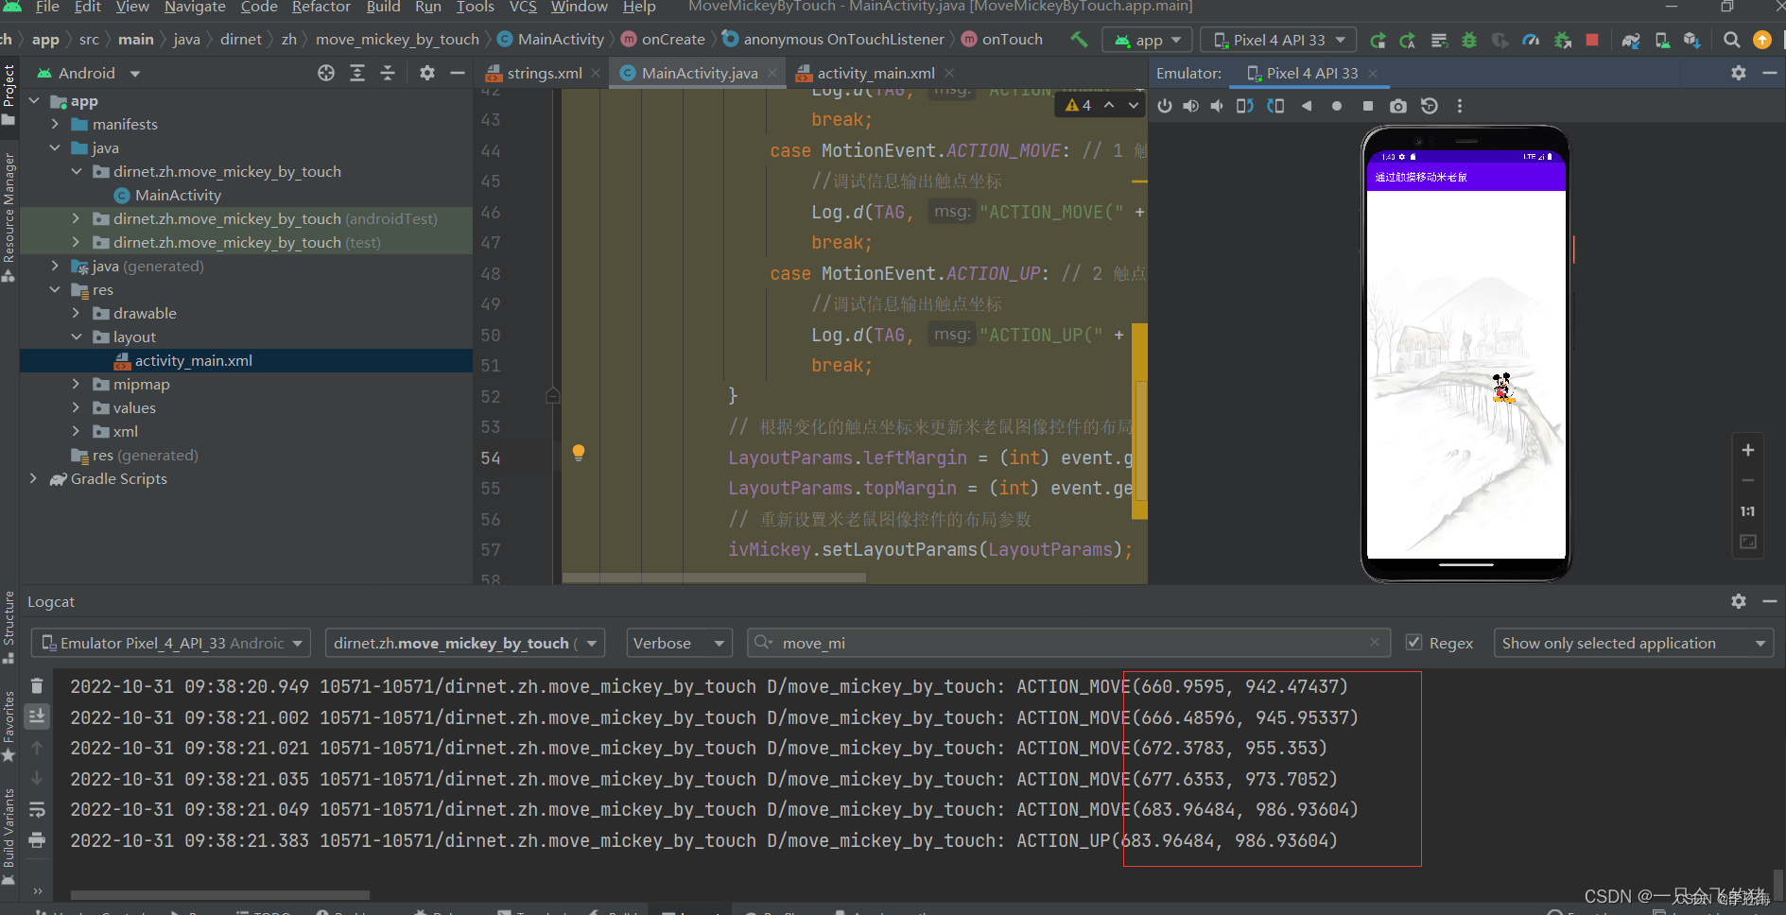The width and height of the screenshot is (1786, 915).
Task: Expand the drawable folder
Action: click(76, 313)
